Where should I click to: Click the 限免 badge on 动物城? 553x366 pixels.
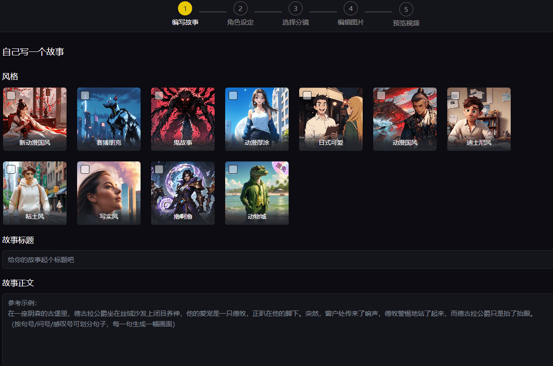281,168
